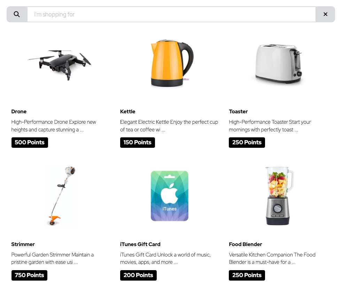Select the Strimmer title link
Viewport: 342px width, 290px height.
[23, 244]
